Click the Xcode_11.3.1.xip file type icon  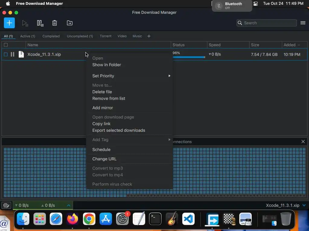coord(21,54)
